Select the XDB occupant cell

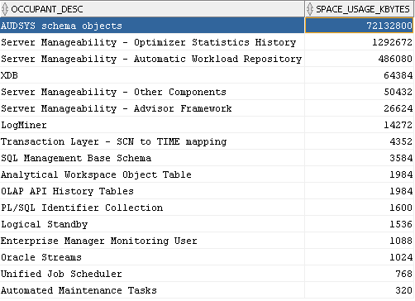[152, 75]
